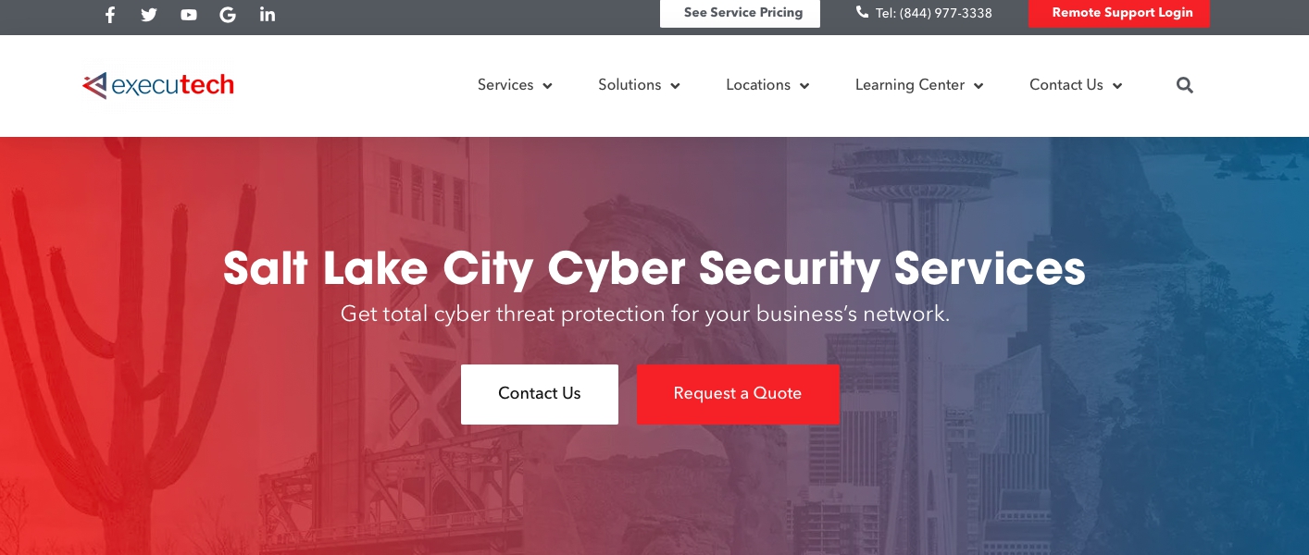Expand the Contact Us nav chevron
This screenshot has height=555, width=1309.
pos(1117,86)
